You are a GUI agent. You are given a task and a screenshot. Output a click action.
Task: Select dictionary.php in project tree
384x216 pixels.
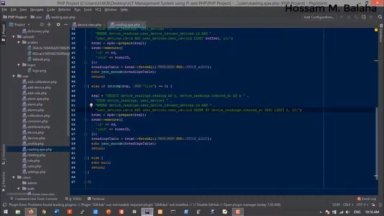36,31
